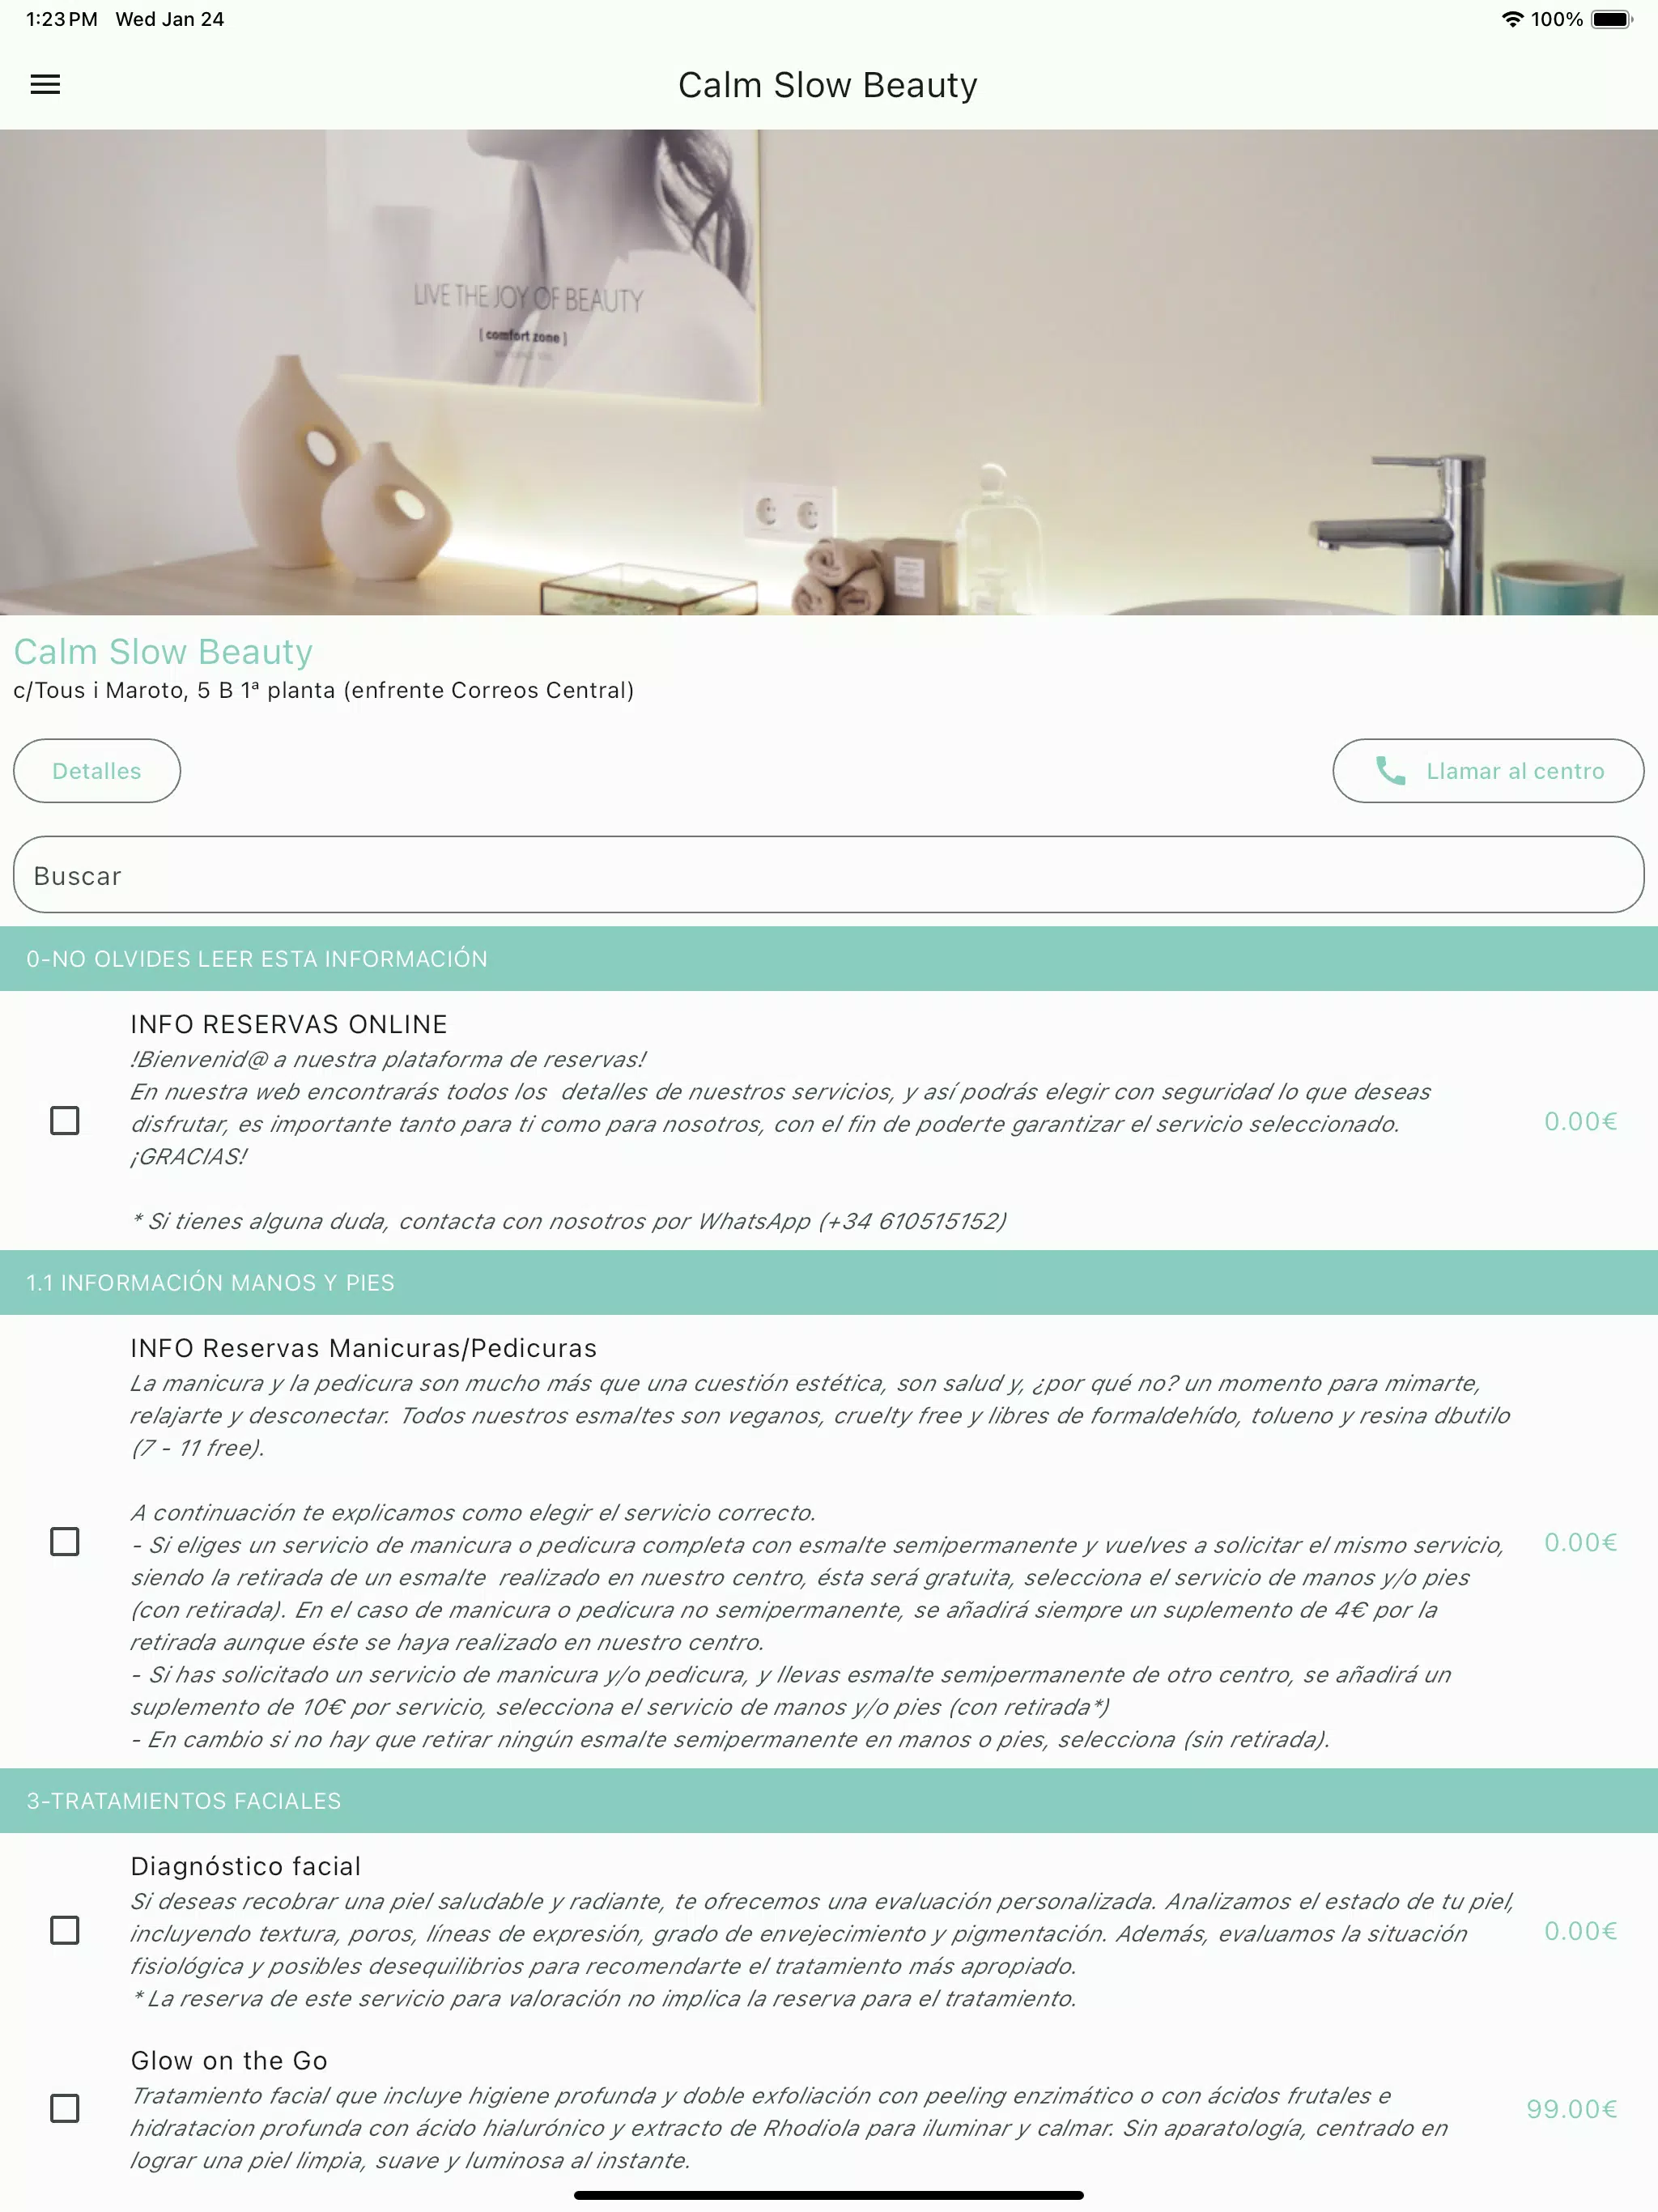Tap the Calm Slow Beauty title tab
The image size is (1658, 2212).
[x=829, y=83]
